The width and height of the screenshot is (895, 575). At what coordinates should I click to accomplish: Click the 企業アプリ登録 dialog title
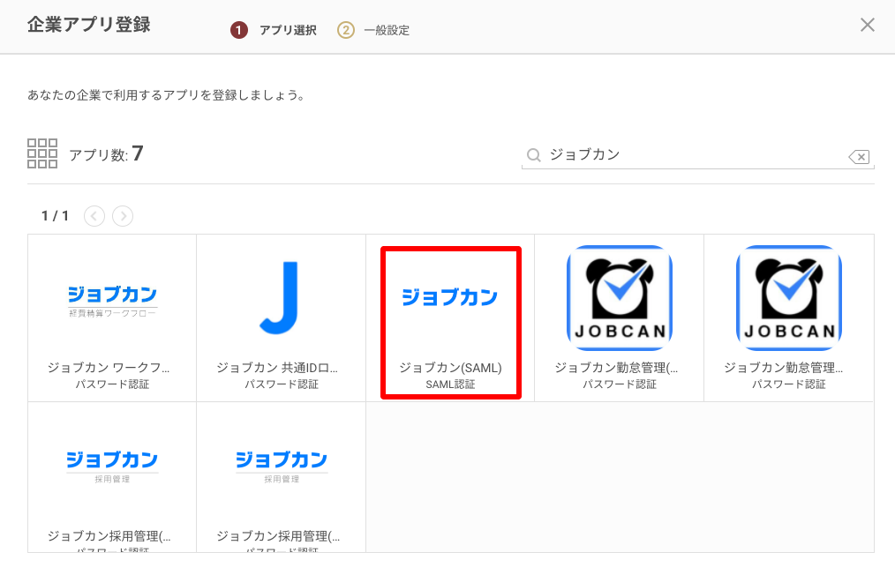pos(88,25)
